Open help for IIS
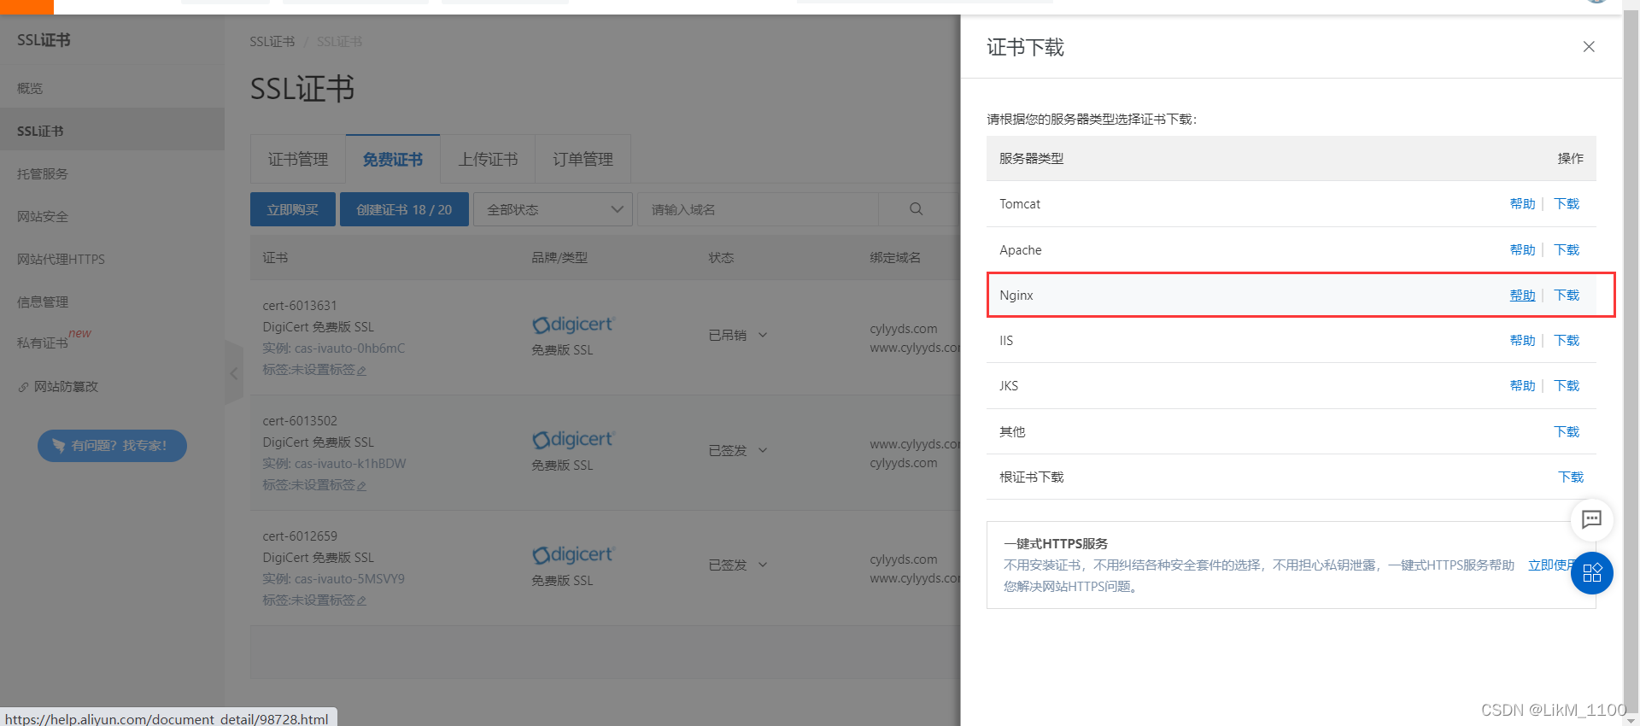This screenshot has width=1640, height=726. (1522, 341)
